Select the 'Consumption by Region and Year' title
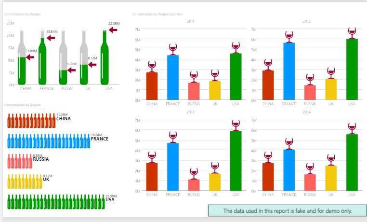 [157, 14]
